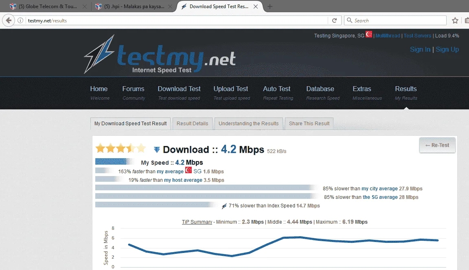Click the 522 kB/s text

(277, 151)
